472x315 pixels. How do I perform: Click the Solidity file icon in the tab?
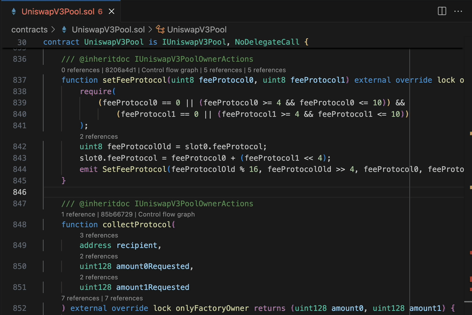(x=14, y=11)
